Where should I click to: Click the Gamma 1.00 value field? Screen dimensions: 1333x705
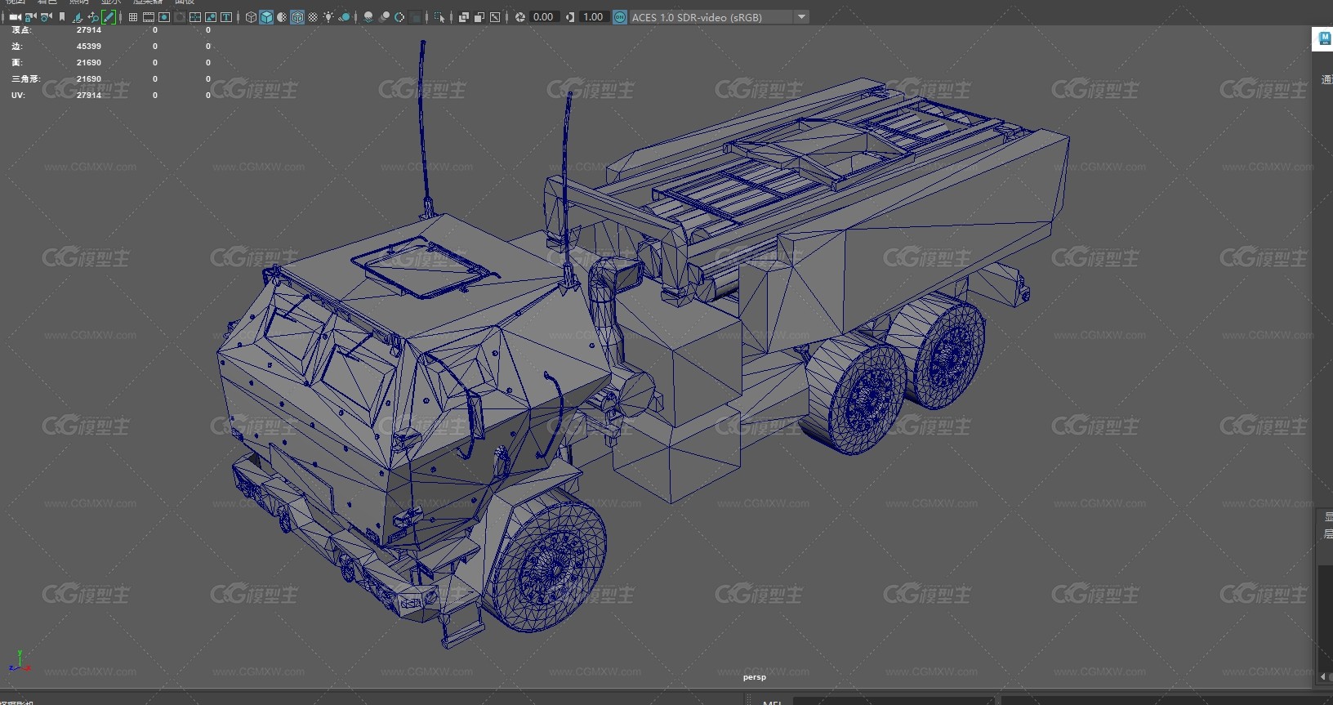click(x=594, y=17)
